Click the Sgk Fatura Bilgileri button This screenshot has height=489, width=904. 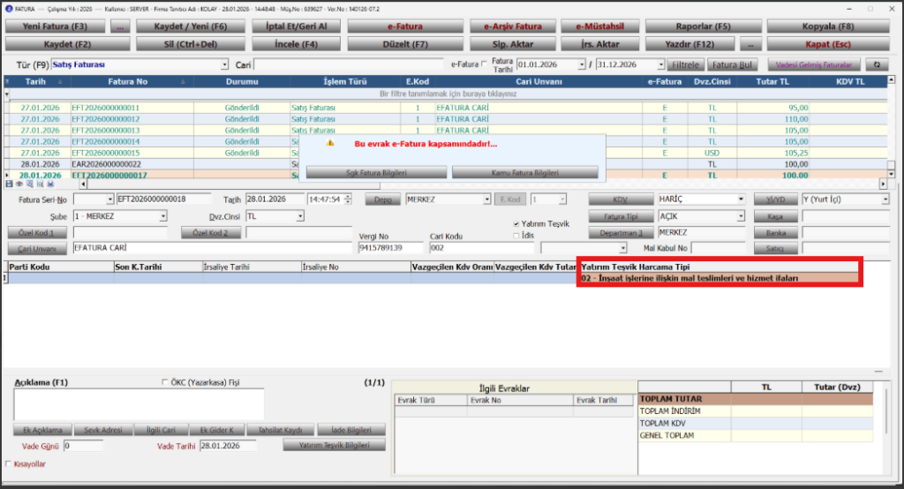pos(376,172)
